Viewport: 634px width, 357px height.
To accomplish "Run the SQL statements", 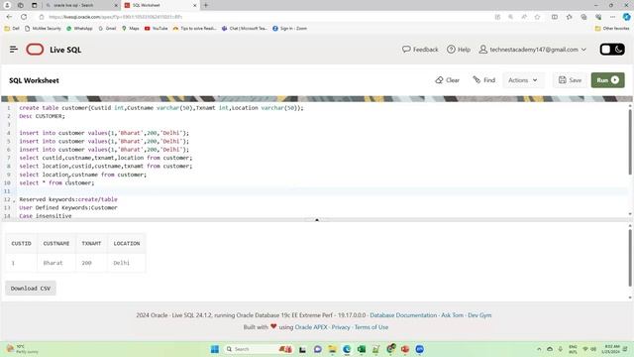I will click(x=607, y=80).
